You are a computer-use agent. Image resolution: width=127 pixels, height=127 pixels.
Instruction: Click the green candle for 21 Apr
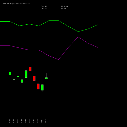22,81
